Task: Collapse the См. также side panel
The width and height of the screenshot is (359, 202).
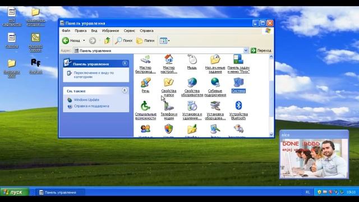Action: 125,91
